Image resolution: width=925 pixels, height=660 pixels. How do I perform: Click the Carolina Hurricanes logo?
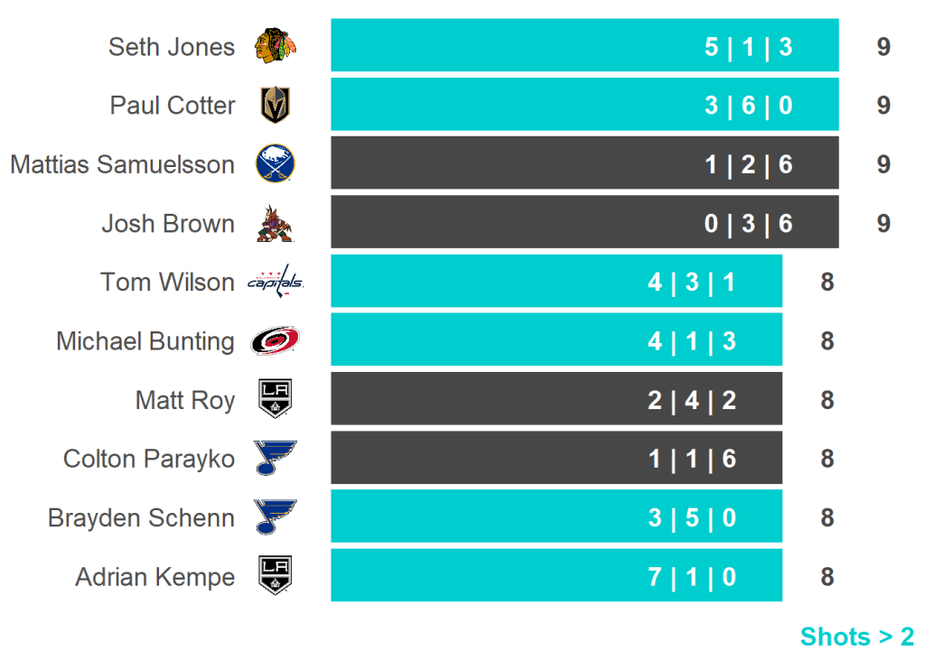point(275,341)
